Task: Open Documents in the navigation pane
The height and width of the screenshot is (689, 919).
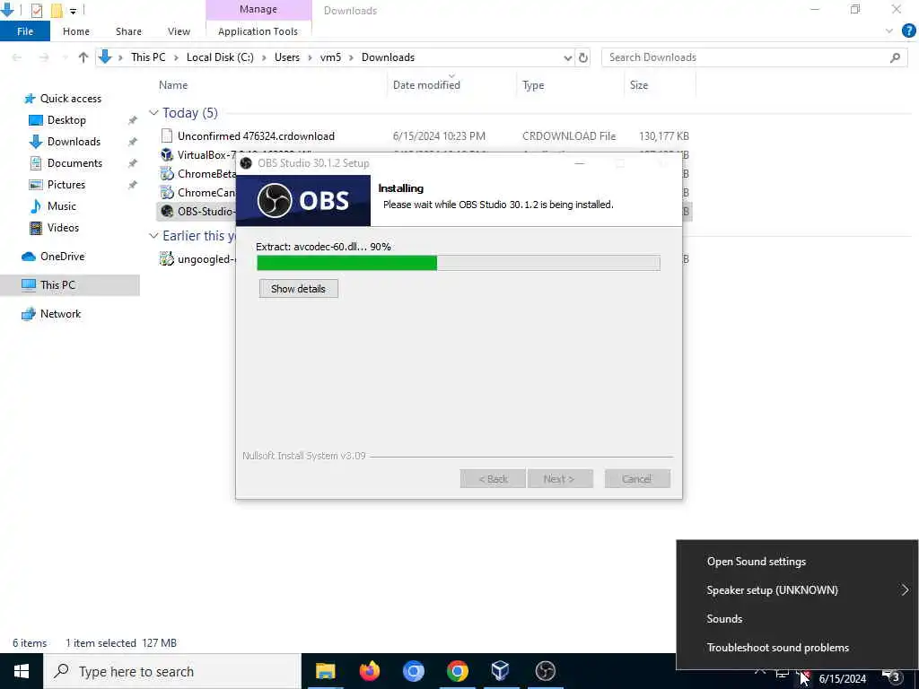Action: 74,163
